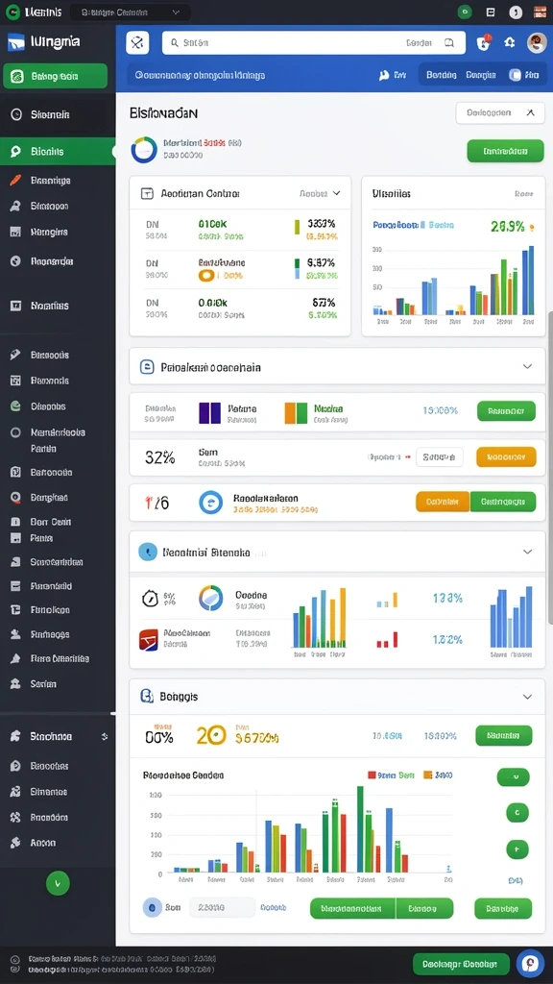Click the green button atop the sidebar
This screenshot has width=553, height=984.
click(x=55, y=77)
